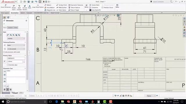The image size is (186, 104).
Task: Select right justify for dimension text
Action: [x=10, y=90]
